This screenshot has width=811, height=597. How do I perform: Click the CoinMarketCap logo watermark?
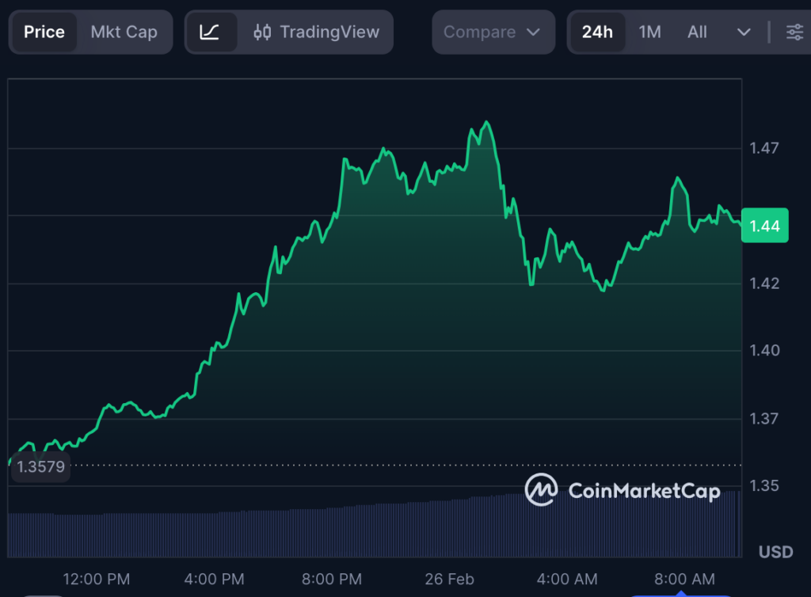coord(623,491)
